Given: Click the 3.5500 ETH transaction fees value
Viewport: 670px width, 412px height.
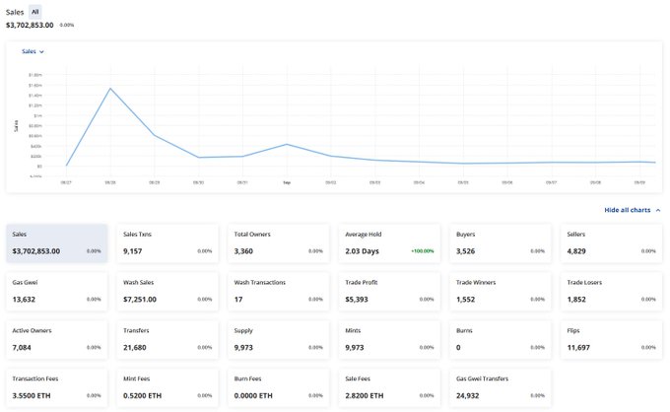Looking at the screenshot, I should click(x=32, y=396).
